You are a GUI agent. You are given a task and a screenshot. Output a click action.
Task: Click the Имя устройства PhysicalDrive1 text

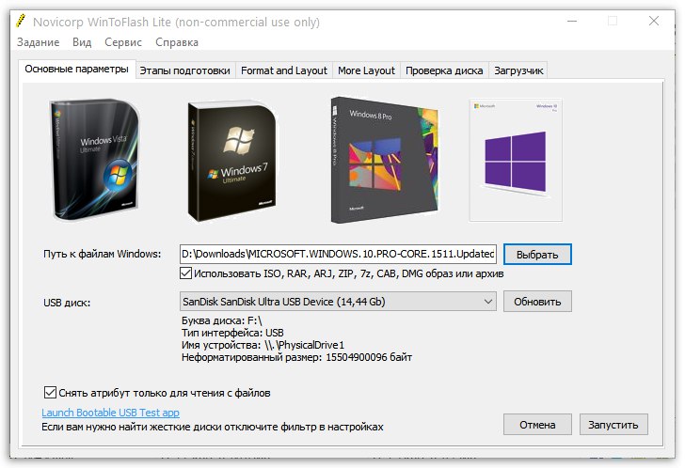point(263,345)
